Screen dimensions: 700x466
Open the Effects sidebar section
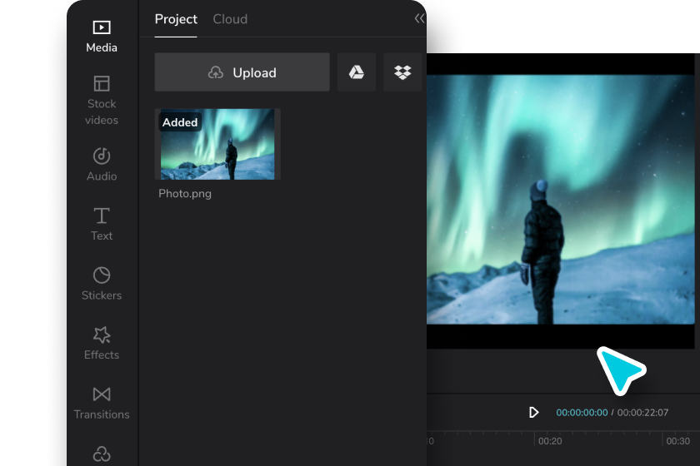tap(102, 343)
